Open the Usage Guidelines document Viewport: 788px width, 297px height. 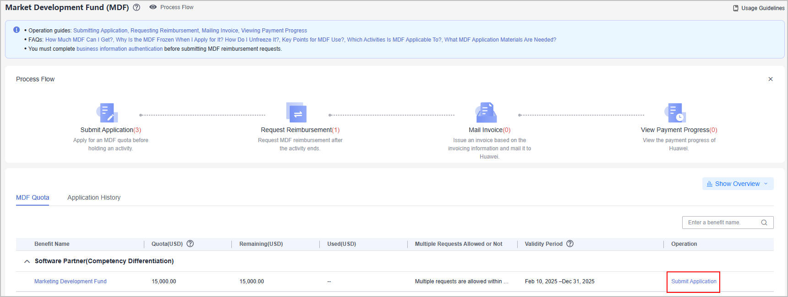coord(759,8)
